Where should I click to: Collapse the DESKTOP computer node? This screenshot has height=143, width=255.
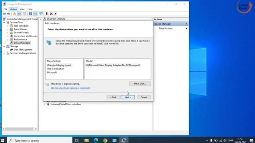pos(41,19)
